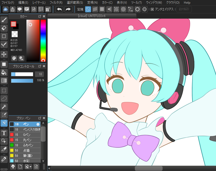Enable curve snap guide
216x171 pixels.
(x=130, y=9)
